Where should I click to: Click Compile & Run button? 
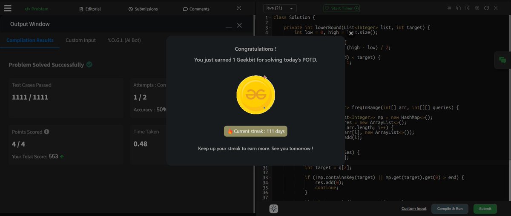coord(450,209)
